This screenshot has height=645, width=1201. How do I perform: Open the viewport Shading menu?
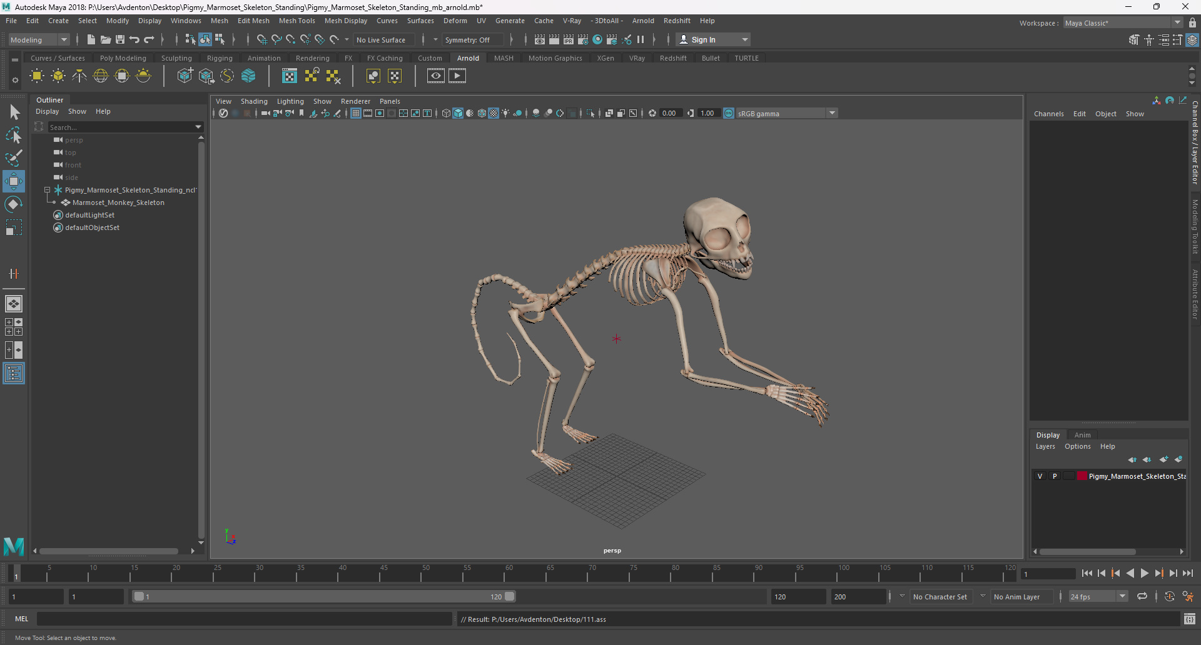[254, 101]
